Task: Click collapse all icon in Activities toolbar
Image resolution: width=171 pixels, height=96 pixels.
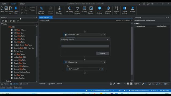Action: pyautogui.click(x=6, y=21)
